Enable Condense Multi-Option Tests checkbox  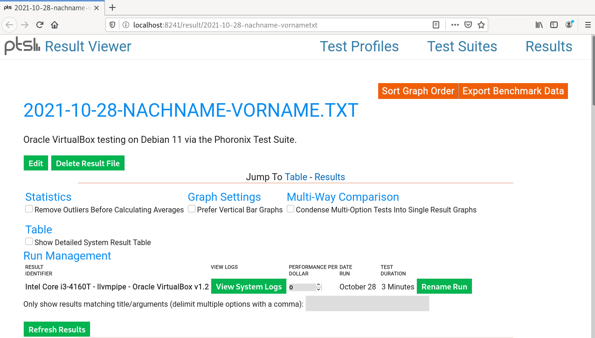[291, 209]
